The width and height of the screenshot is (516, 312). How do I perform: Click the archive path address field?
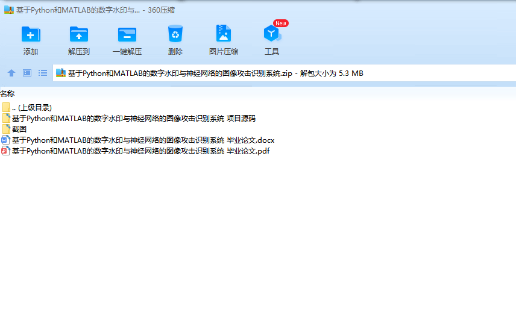(285, 73)
